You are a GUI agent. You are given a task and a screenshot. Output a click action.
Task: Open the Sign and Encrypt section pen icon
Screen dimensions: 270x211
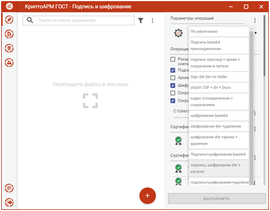(x=9, y=20)
